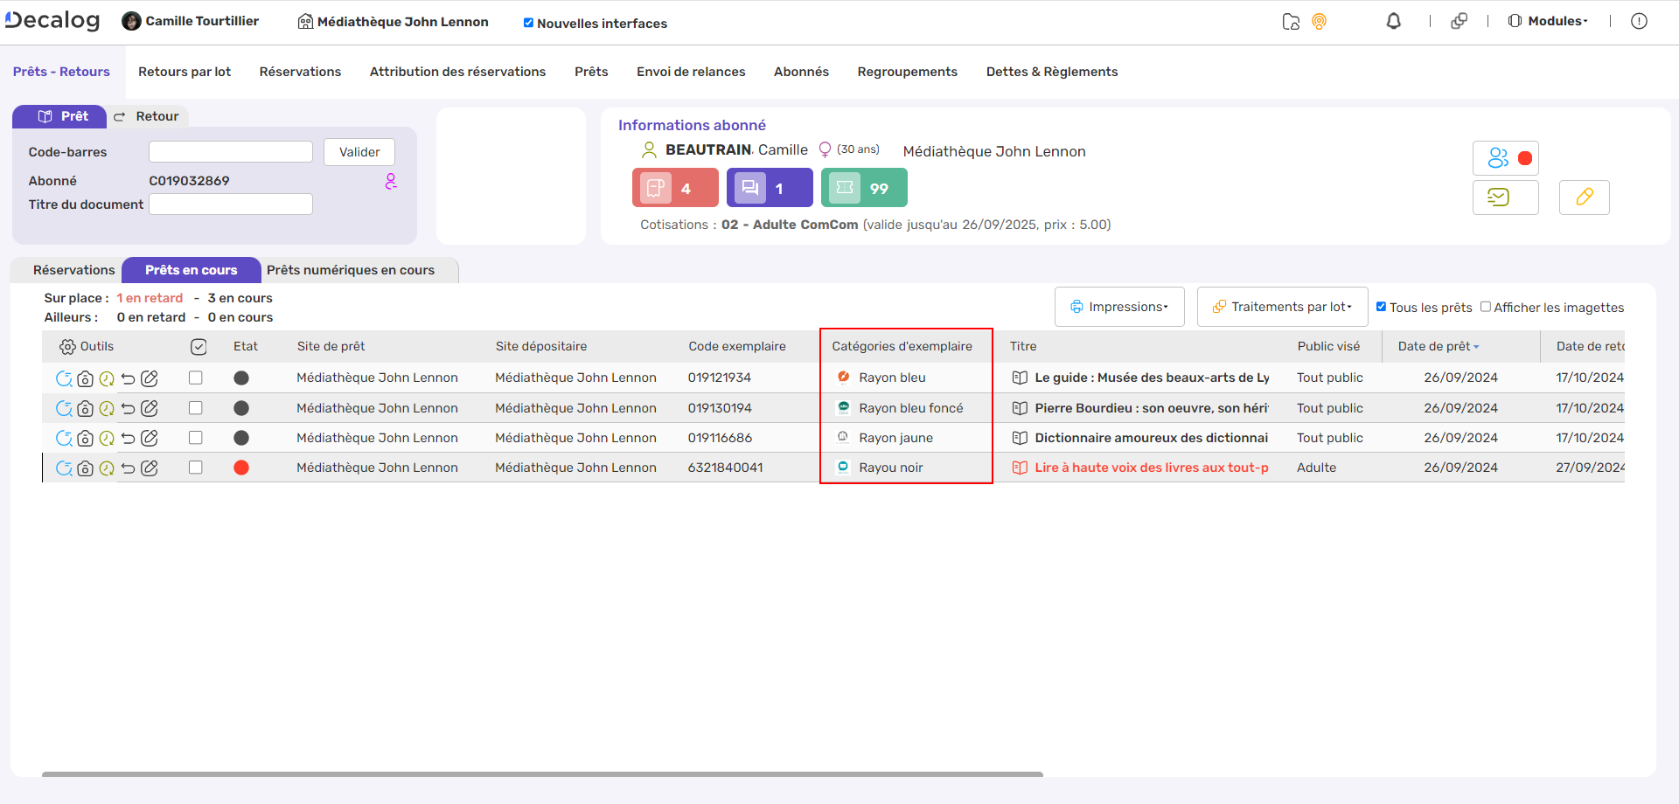Click the pink subscriber search icon
The height and width of the screenshot is (804, 1679).
391,181
